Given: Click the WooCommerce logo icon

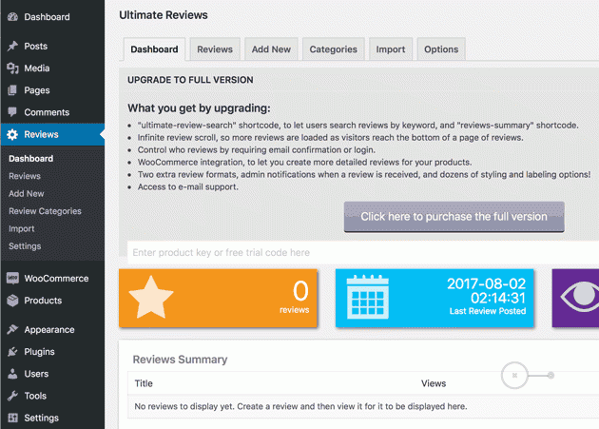Looking at the screenshot, I should (x=12, y=279).
